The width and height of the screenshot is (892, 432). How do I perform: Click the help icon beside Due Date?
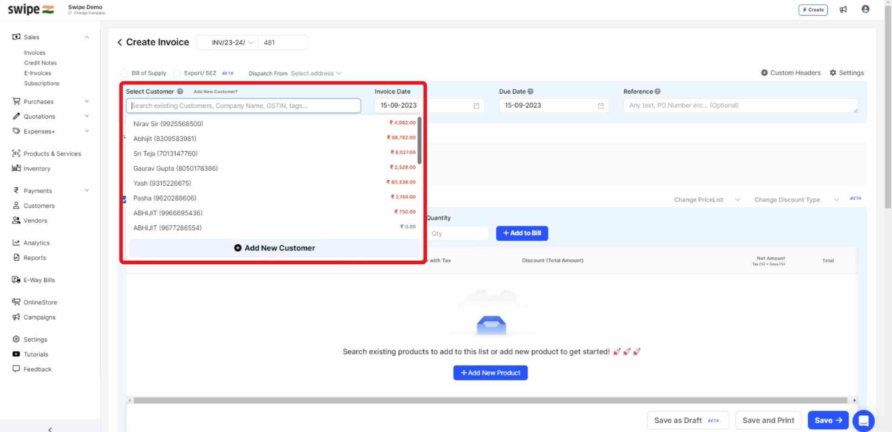531,92
